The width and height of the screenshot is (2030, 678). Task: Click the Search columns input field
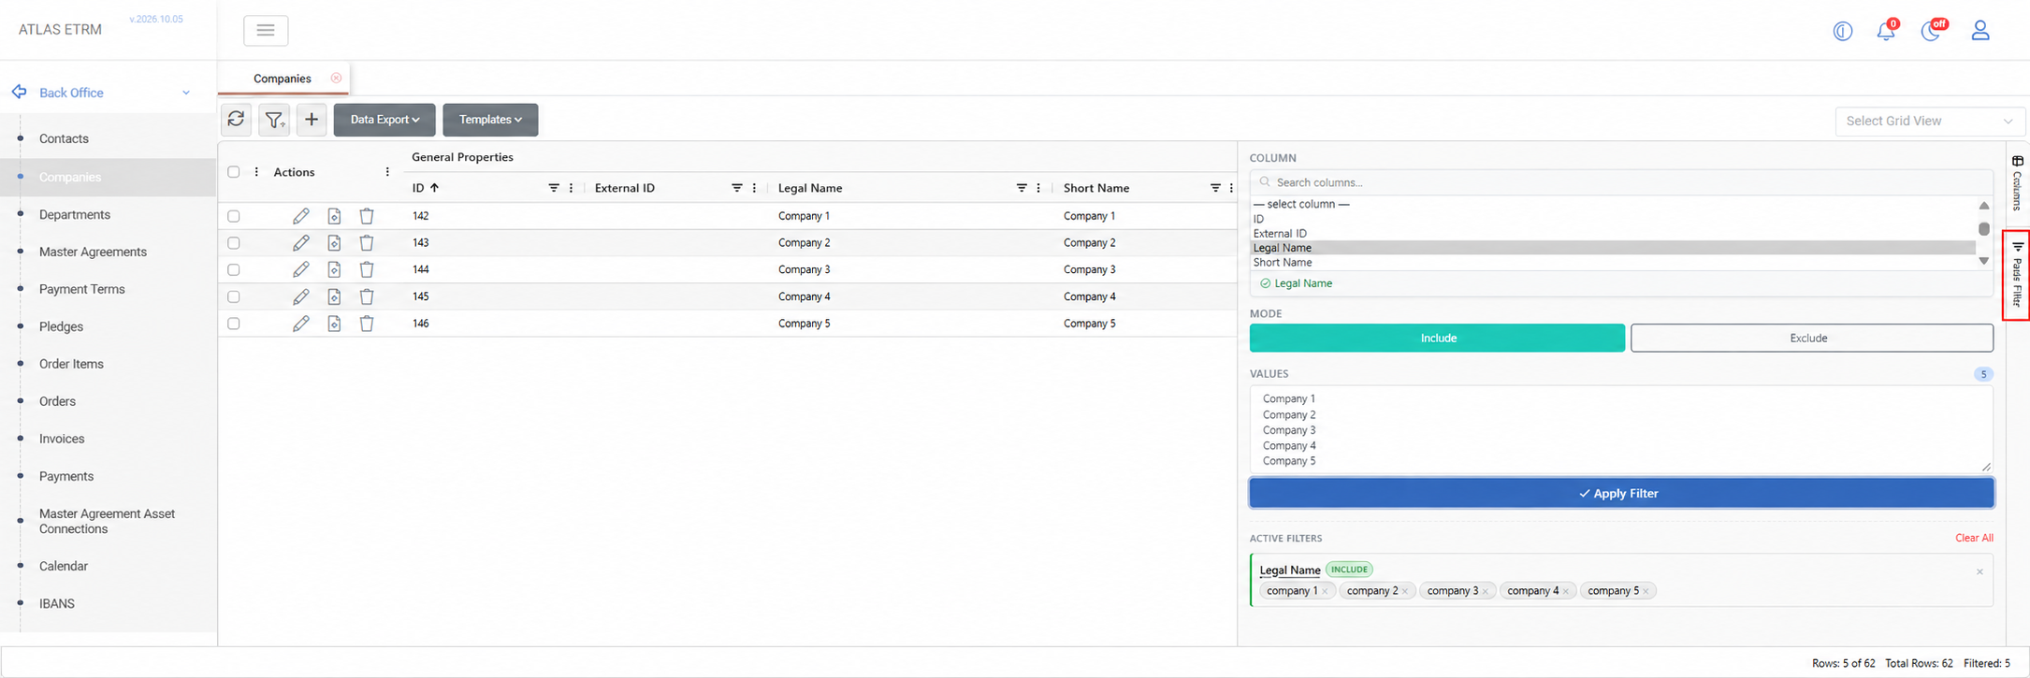coord(1621,182)
